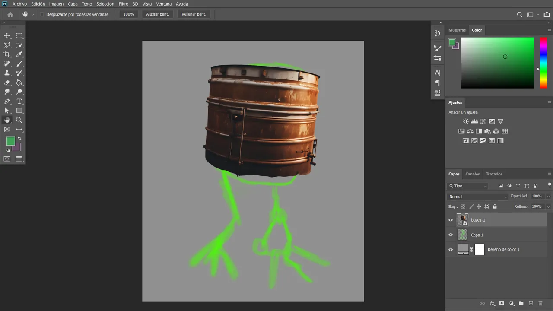Select the Crop tool
The width and height of the screenshot is (553, 311).
(7, 54)
